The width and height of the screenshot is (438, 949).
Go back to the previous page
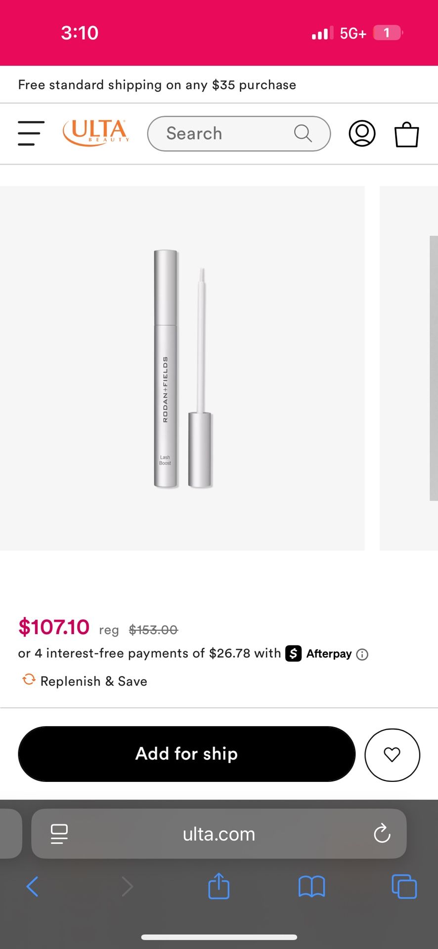33,886
